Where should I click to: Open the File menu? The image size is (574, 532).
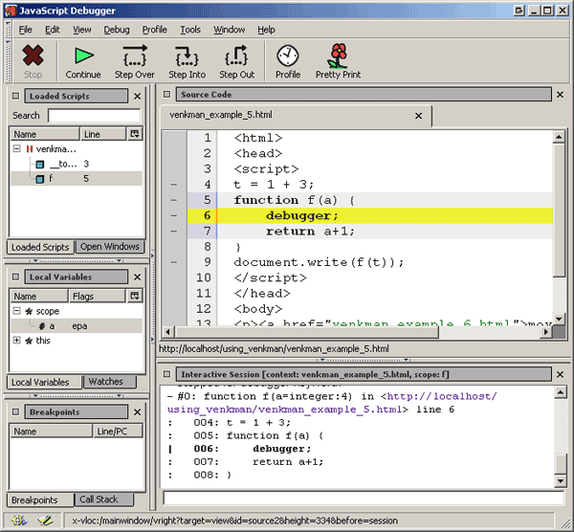tap(25, 30)
